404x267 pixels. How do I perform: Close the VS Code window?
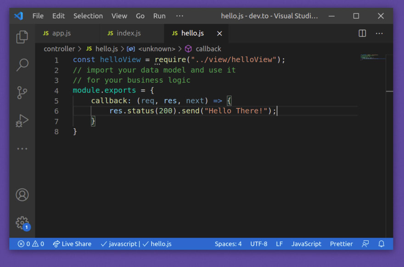tap(381, 16)
